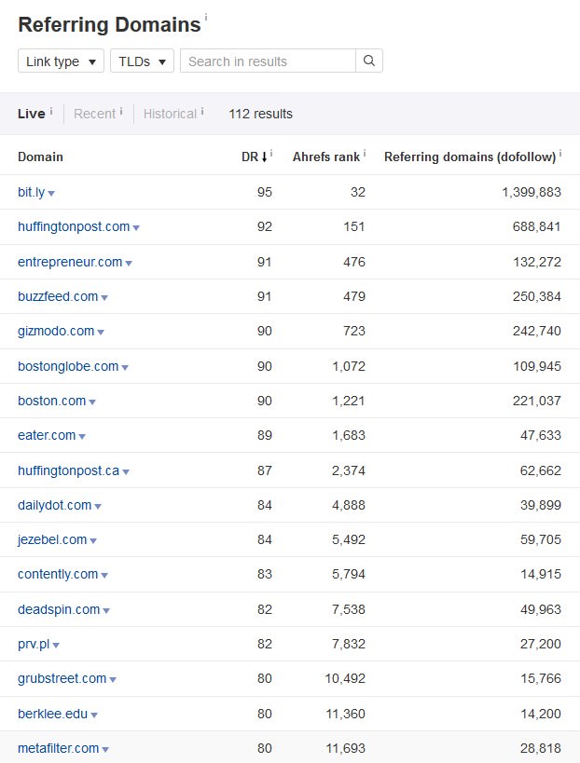580x763 pixels.
Task: Expand the arrow next to grubstreet.com
Action: tap(113, 680)
